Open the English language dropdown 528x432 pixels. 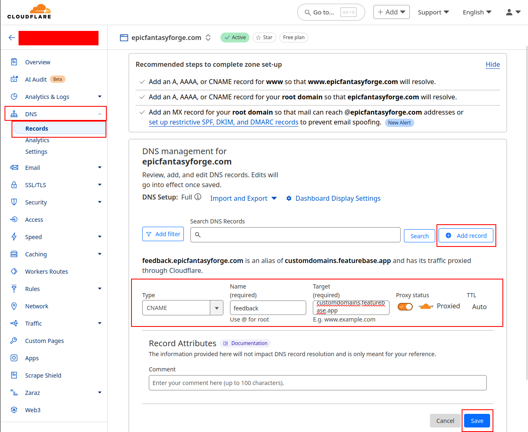[x=477, y=12]
